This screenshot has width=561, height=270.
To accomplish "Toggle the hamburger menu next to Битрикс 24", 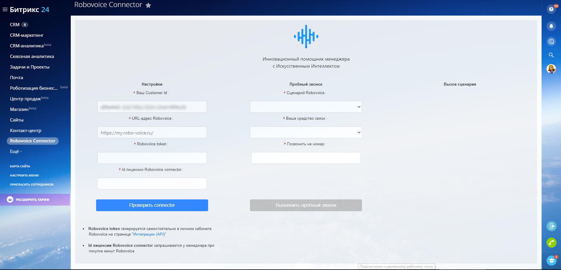I will (5, 10).
